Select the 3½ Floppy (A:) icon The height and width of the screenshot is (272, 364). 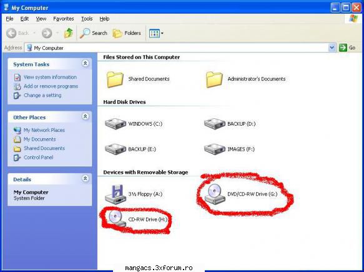click(x=115, y=194)
